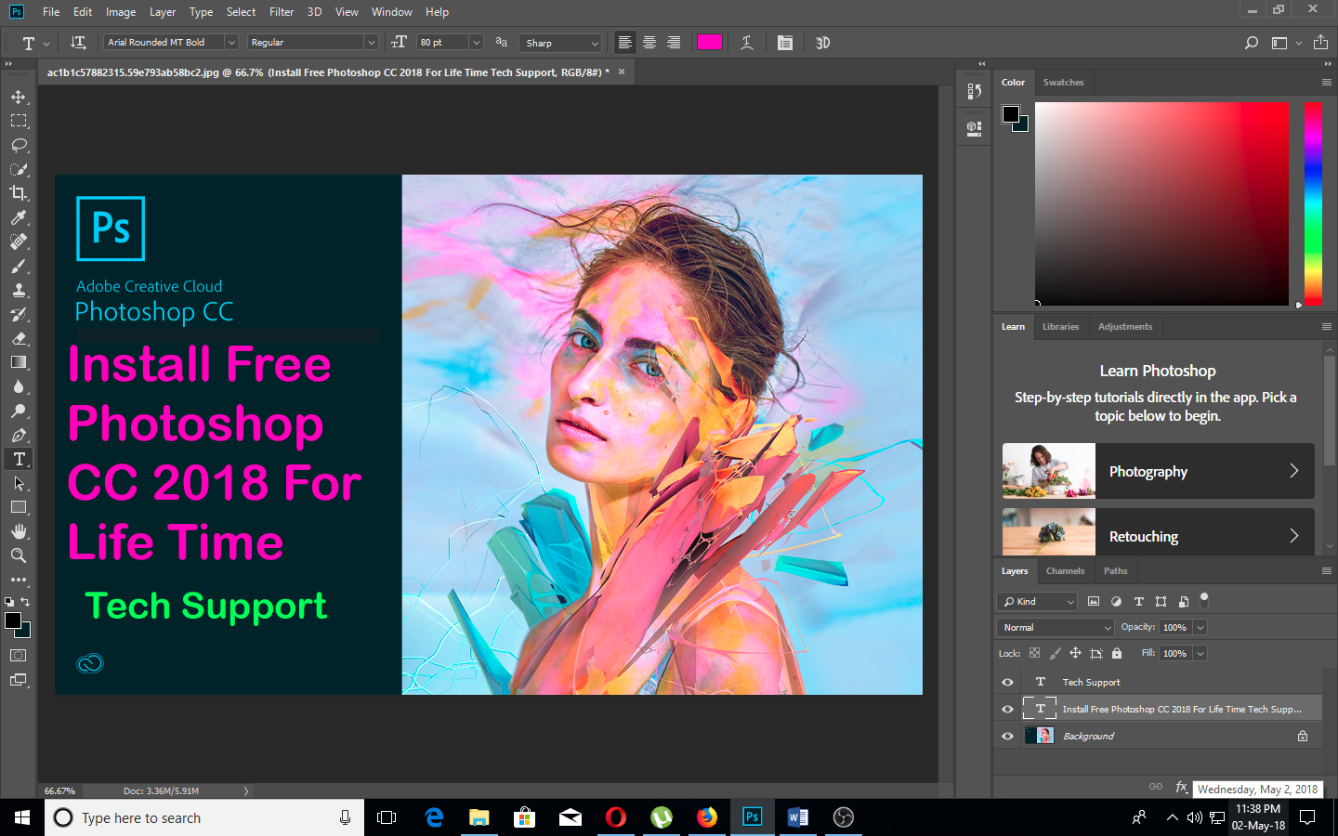The height and width of the screenshot is (836, 1338).
Task: Toggle shape layer filter in Layers panel
Action: point(1161,601)
